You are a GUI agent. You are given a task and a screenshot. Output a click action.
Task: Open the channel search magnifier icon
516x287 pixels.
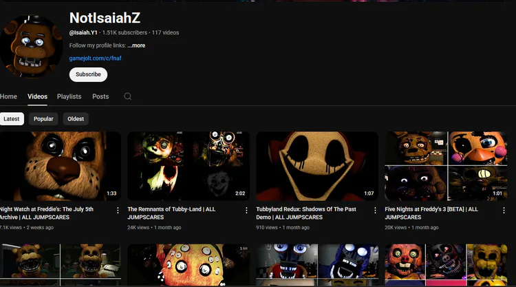(x=128, y=96)
